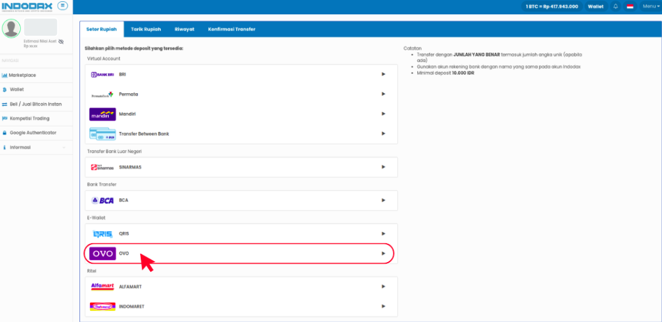Click the Bank BRI logo
This screenshot has width=662, height=322.
coord(103,74)
